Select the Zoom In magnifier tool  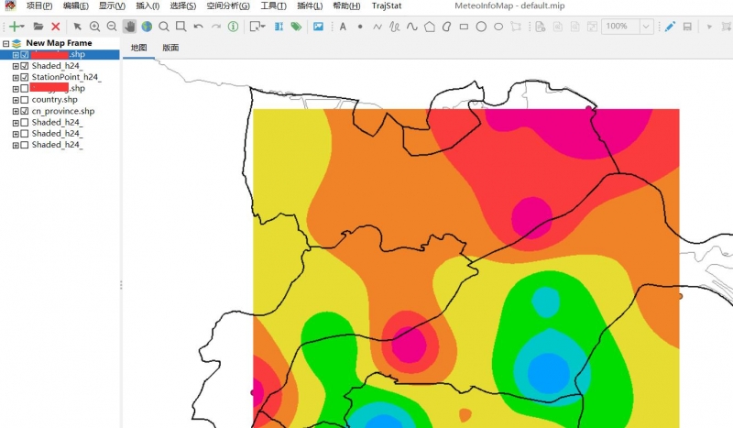click(x=94, y=27)
